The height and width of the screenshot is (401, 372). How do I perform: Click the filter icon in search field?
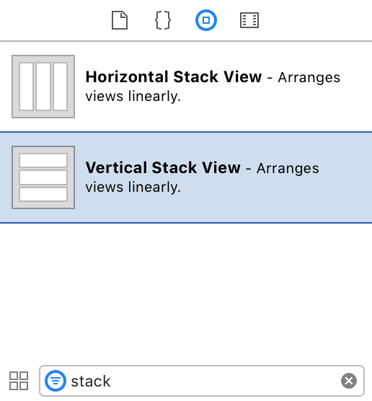56,381
